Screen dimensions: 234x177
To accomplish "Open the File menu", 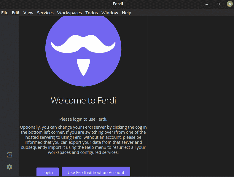I will (5, 13).
